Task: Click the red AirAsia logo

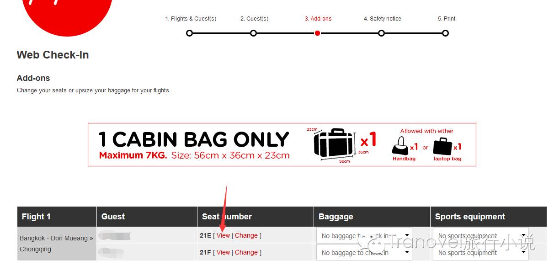Action: (x=67, y=14)
